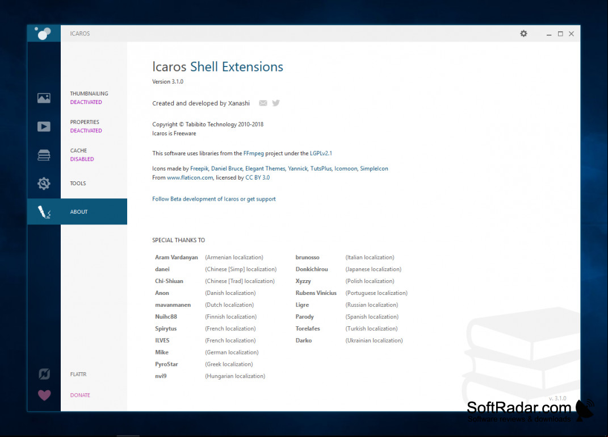Open the Cache section
Image resolution: width=608 pixels, height=437 pixels.
[x=78, y=151]
